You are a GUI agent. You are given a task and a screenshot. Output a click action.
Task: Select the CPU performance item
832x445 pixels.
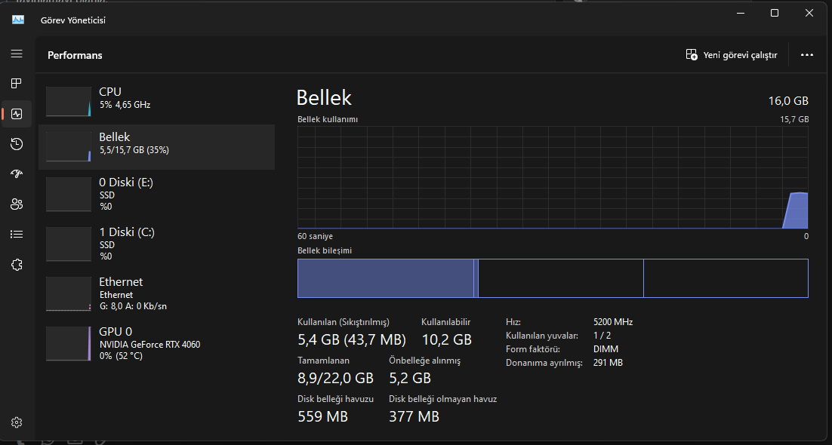click(156, 101)
